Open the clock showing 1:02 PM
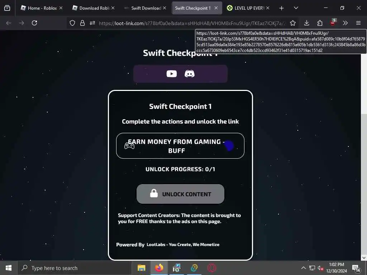Viewport: 367px width, 275px height. coord(337,268)
